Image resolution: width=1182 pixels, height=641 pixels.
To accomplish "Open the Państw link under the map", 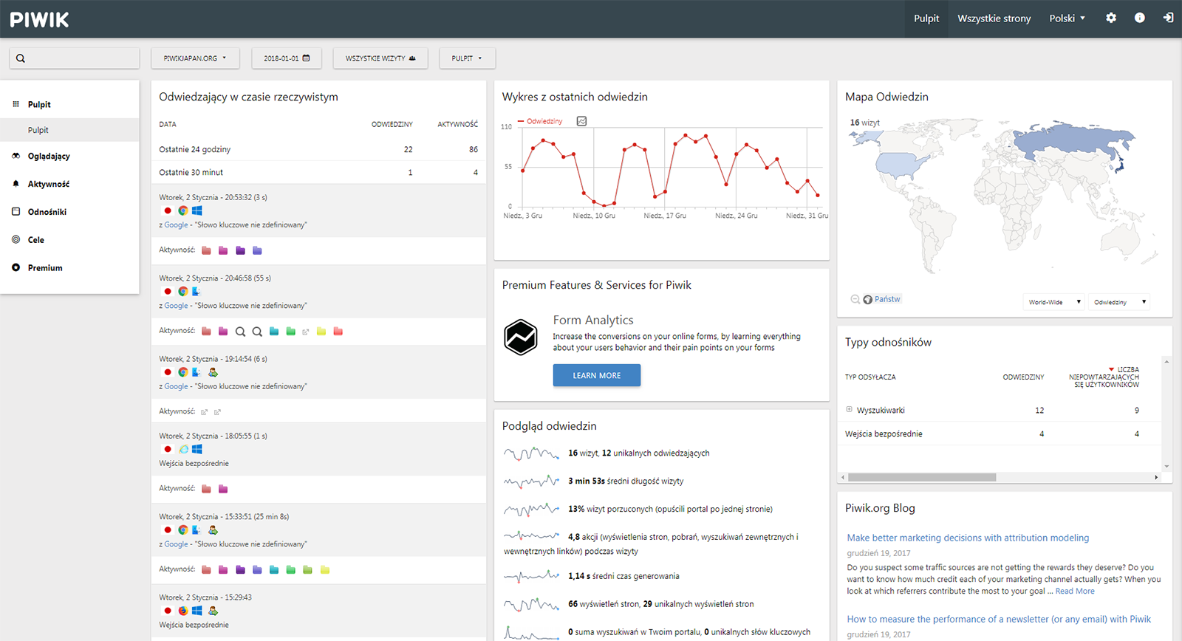I will pos(887,299).
